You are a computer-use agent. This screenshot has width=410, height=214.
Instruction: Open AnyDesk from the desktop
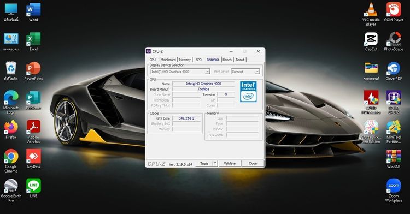(x=33, y=159)
